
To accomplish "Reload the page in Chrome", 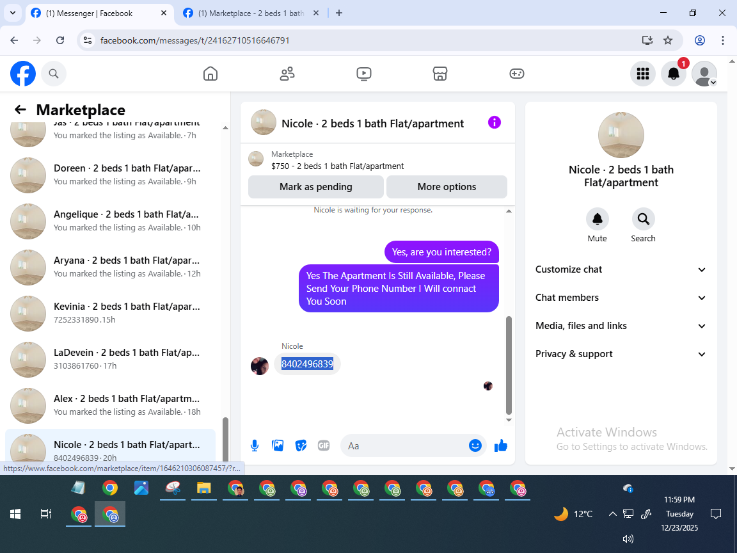I will [60, 40].
